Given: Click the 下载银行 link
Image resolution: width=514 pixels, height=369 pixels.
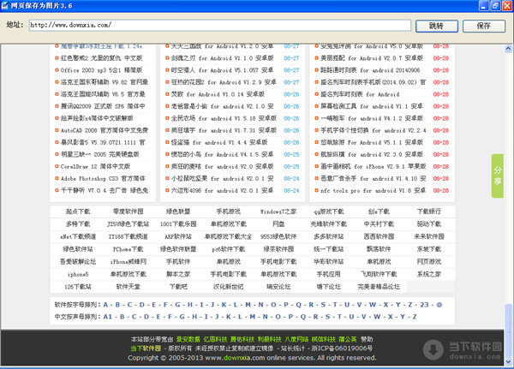Looking at the screenshot, I should click(x=428, y=211).
